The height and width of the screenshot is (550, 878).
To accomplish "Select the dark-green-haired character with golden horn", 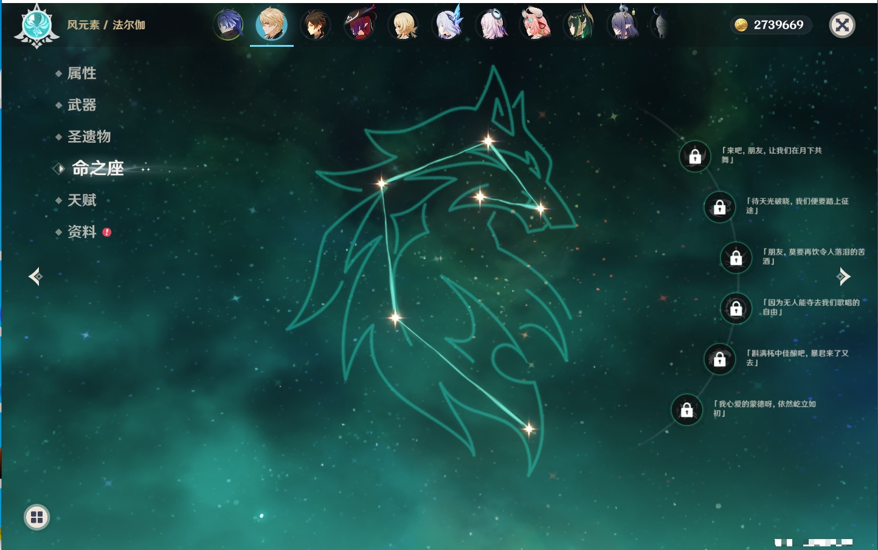I will (579, 26).
